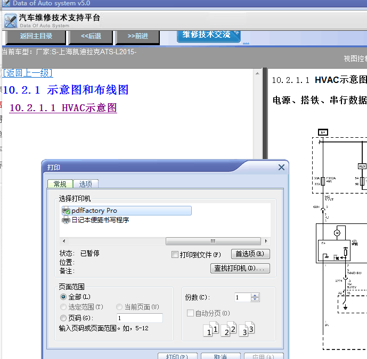Click the 份数 copies input field
367x359 pixels.
[x=242, y=297]
